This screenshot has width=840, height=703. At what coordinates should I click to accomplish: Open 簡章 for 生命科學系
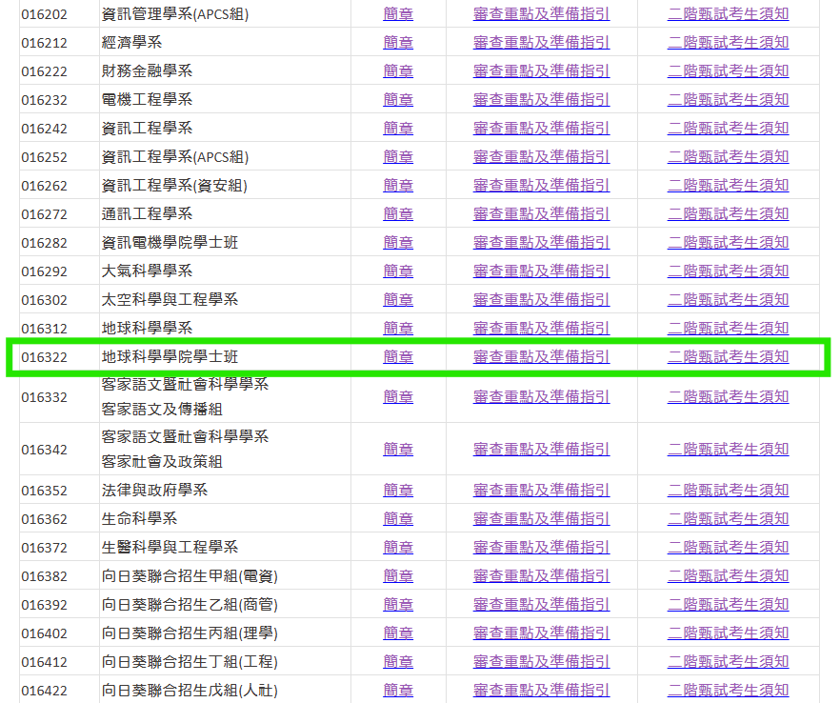coord(398,519)
